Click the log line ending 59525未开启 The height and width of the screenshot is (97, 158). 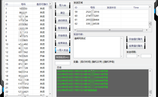[82, 84]
